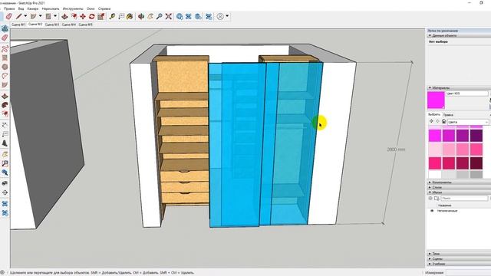This screenshot has height=276, width=491.
Task: Open the Arc tool dropdown arrow
Action: point(40,16)
